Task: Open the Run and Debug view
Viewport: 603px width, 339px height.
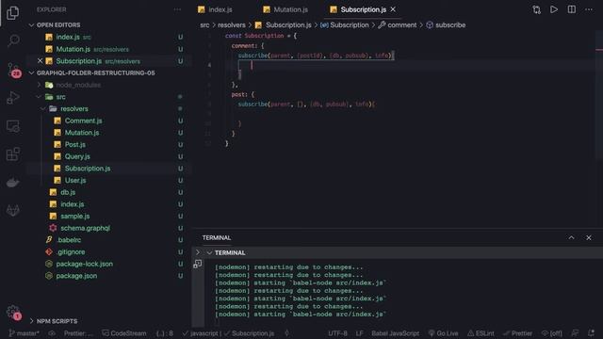Action: click(x=12, y=98)
